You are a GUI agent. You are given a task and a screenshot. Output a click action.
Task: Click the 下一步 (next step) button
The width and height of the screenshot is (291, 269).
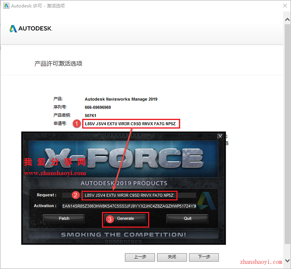coord(204,257)
